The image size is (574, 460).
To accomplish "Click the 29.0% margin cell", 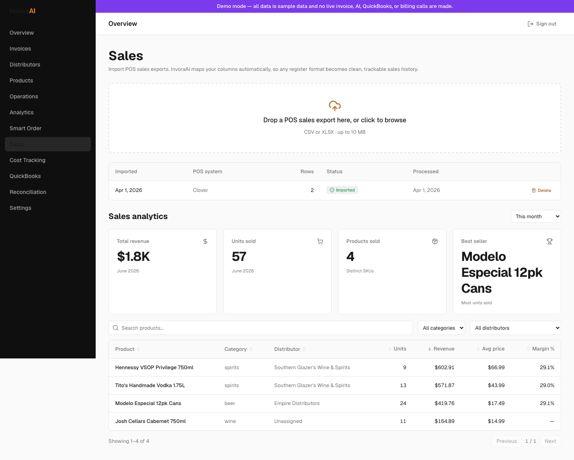I will click(x=547, y=386).
